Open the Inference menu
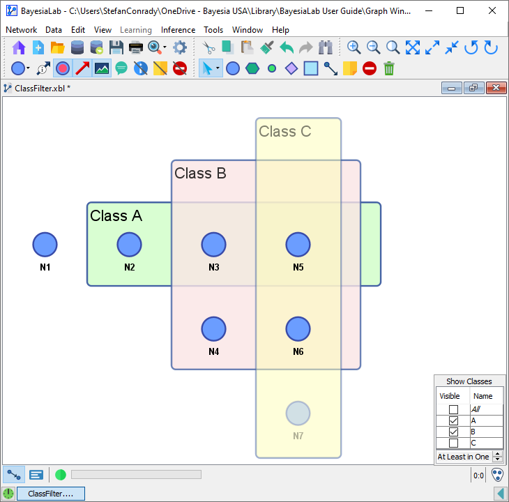This screenshot has width=509, height=502. tap(178, 30)
